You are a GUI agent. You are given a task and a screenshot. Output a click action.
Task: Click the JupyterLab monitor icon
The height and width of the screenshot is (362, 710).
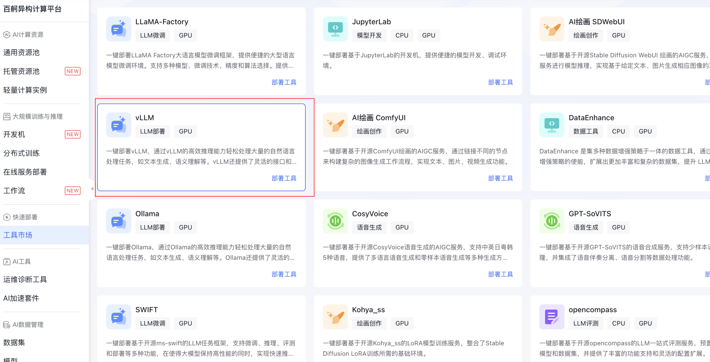335,29
